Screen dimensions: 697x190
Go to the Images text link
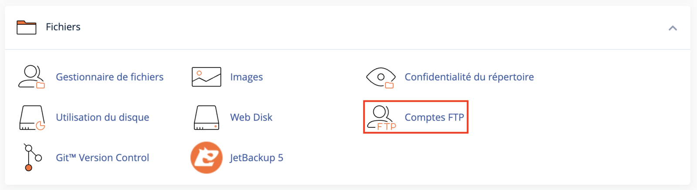pyautogui.click(x=247, y=77)
